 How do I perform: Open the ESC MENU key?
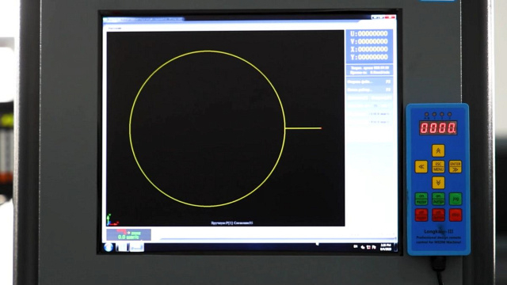click(x=438, y=167)
